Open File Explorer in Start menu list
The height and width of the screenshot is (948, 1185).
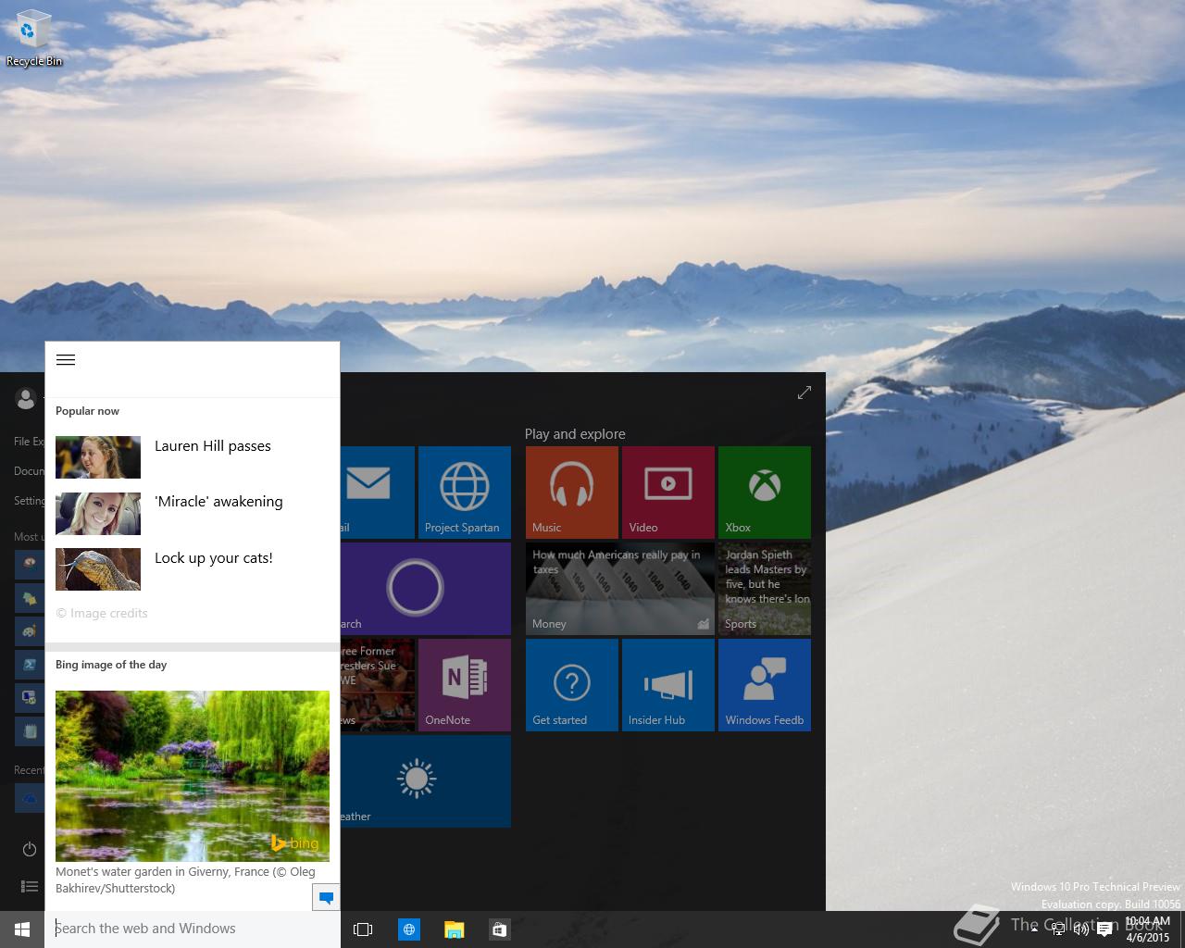coord(28,442)
